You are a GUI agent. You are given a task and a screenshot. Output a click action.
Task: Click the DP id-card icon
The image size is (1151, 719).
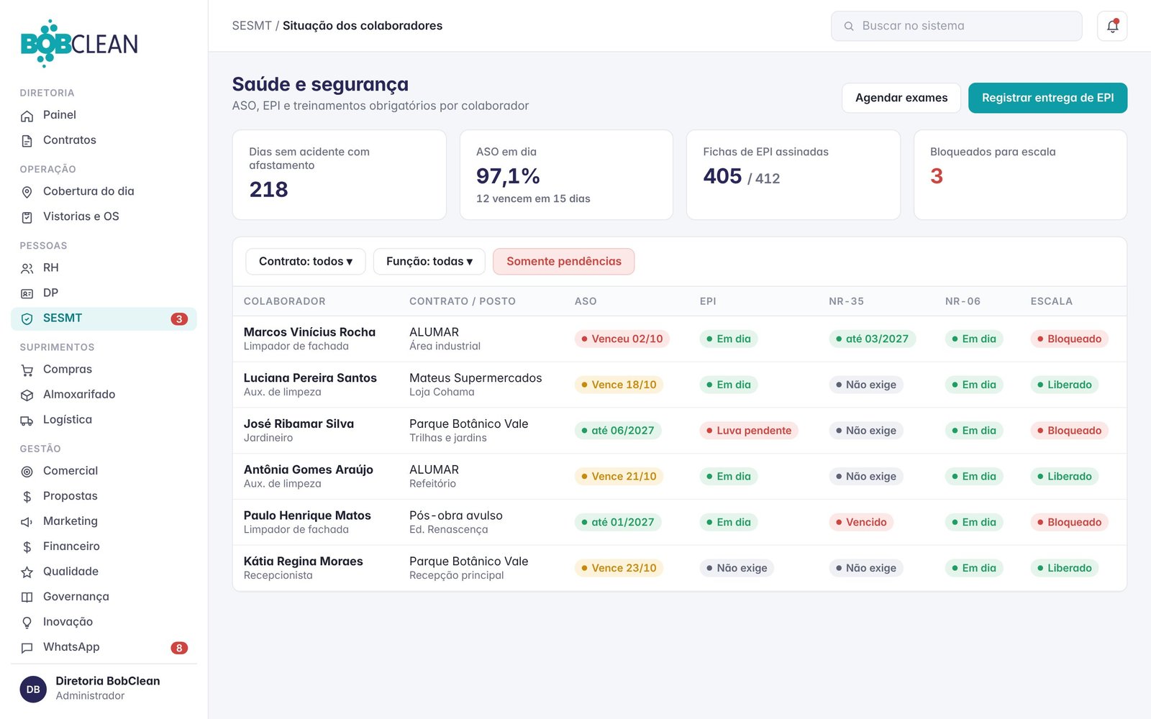(x=27, y=293)
